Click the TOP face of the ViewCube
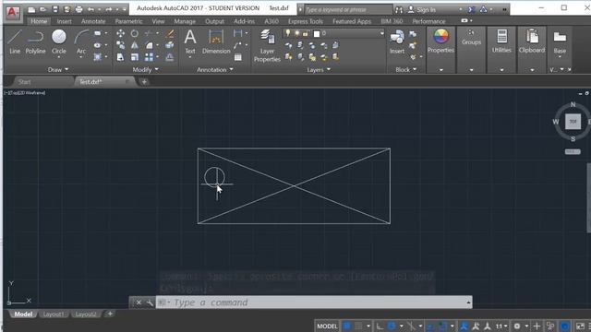Screen dimensions: 591x332 [x=573, y=122]
